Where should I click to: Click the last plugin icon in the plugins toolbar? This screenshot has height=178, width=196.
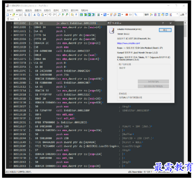171,15
